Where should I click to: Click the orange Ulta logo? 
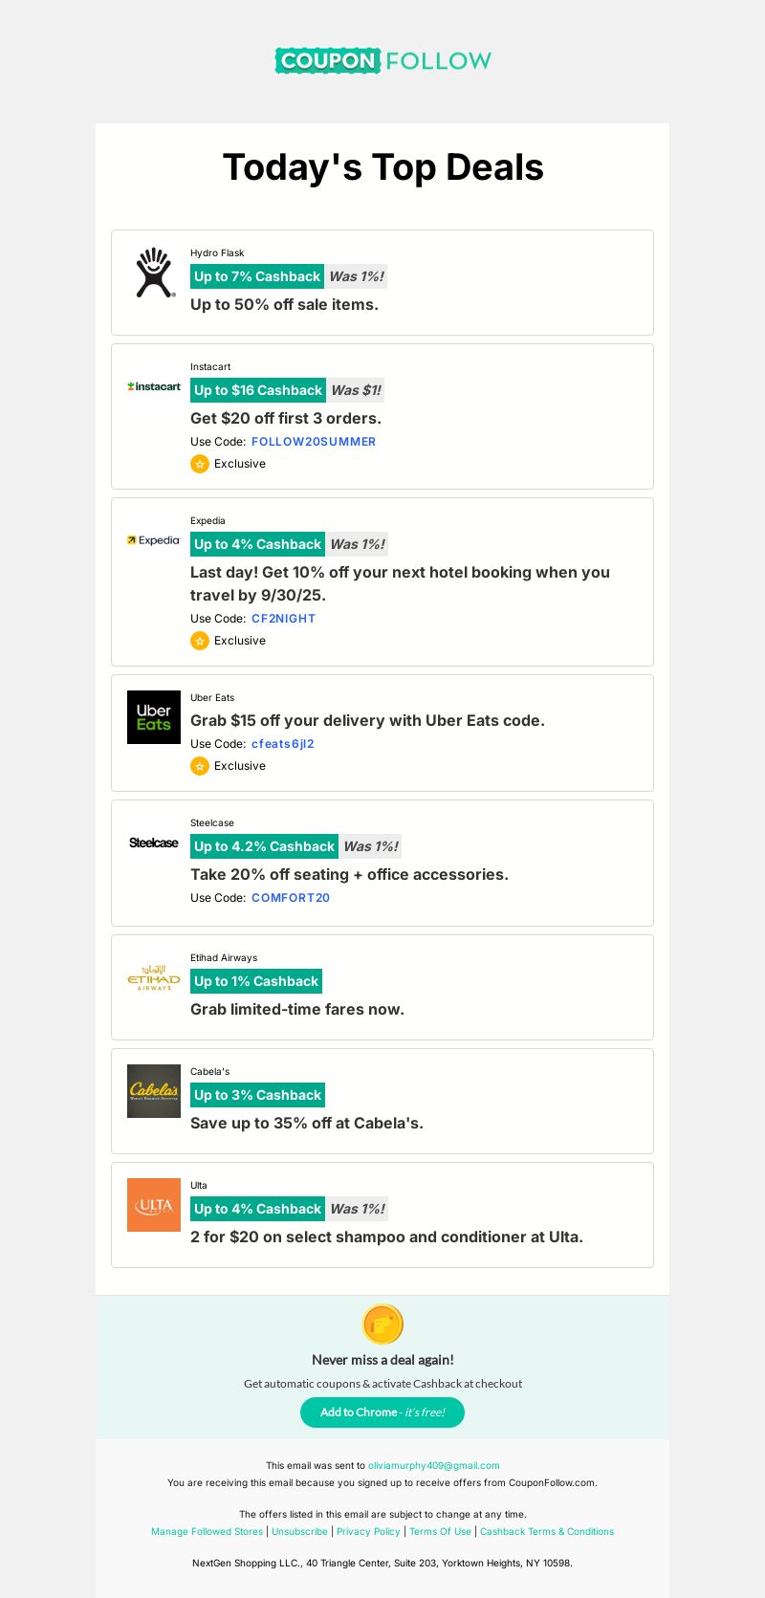(x=154, y=1205)
